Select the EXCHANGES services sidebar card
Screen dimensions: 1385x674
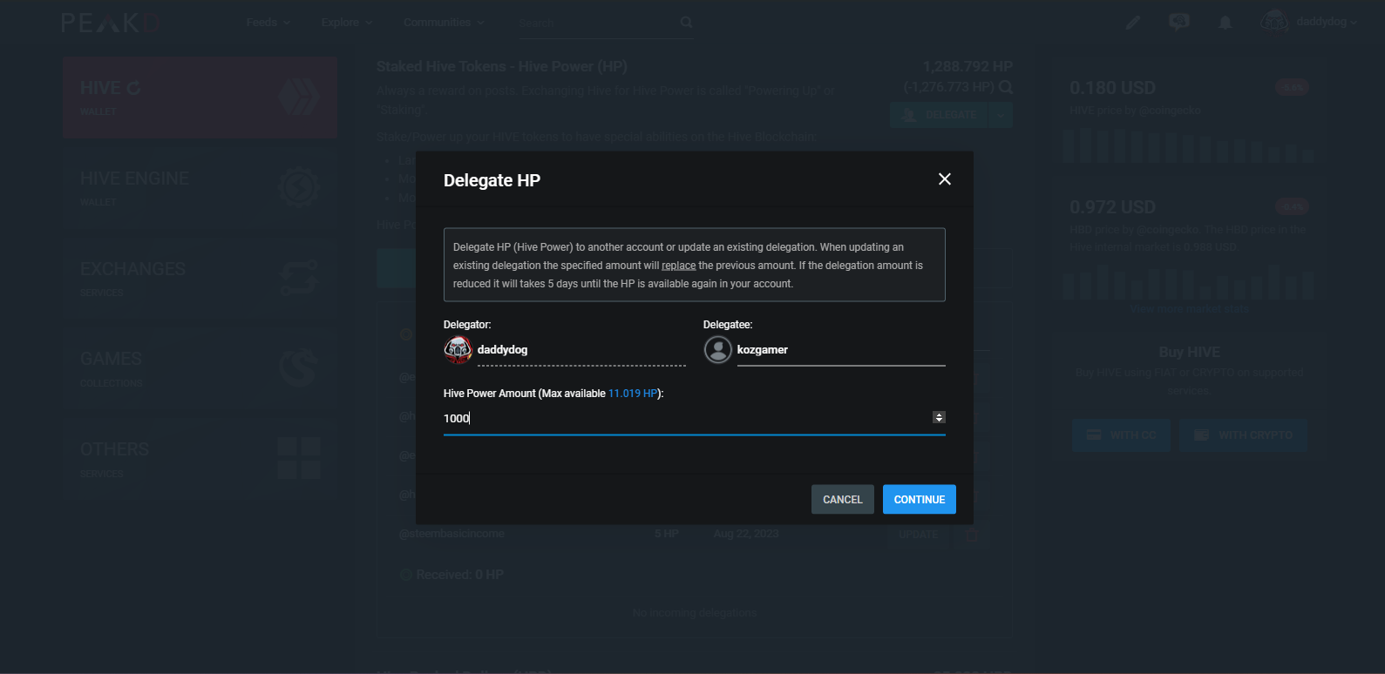[x=200, y=279]
